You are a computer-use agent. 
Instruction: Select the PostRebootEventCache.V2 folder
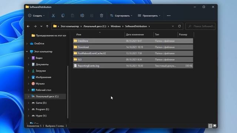click(133, 53)
